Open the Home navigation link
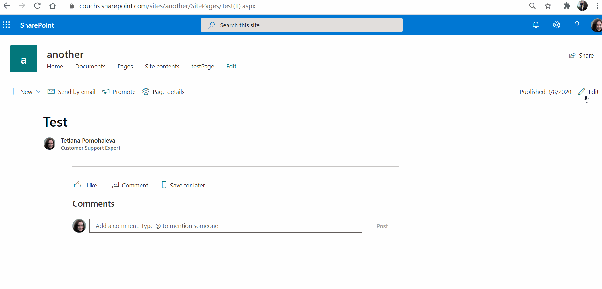Image resolution: width=602 pixels, height=289 pixels. pos(55,66)
